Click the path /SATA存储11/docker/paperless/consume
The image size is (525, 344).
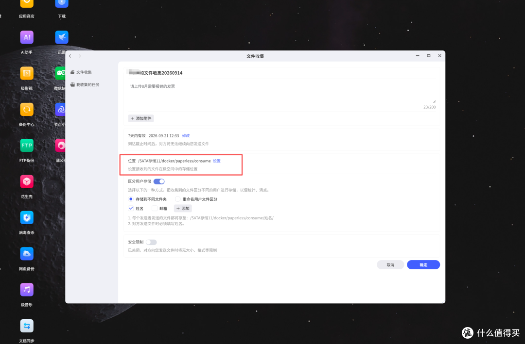click(x=175, y=161)
